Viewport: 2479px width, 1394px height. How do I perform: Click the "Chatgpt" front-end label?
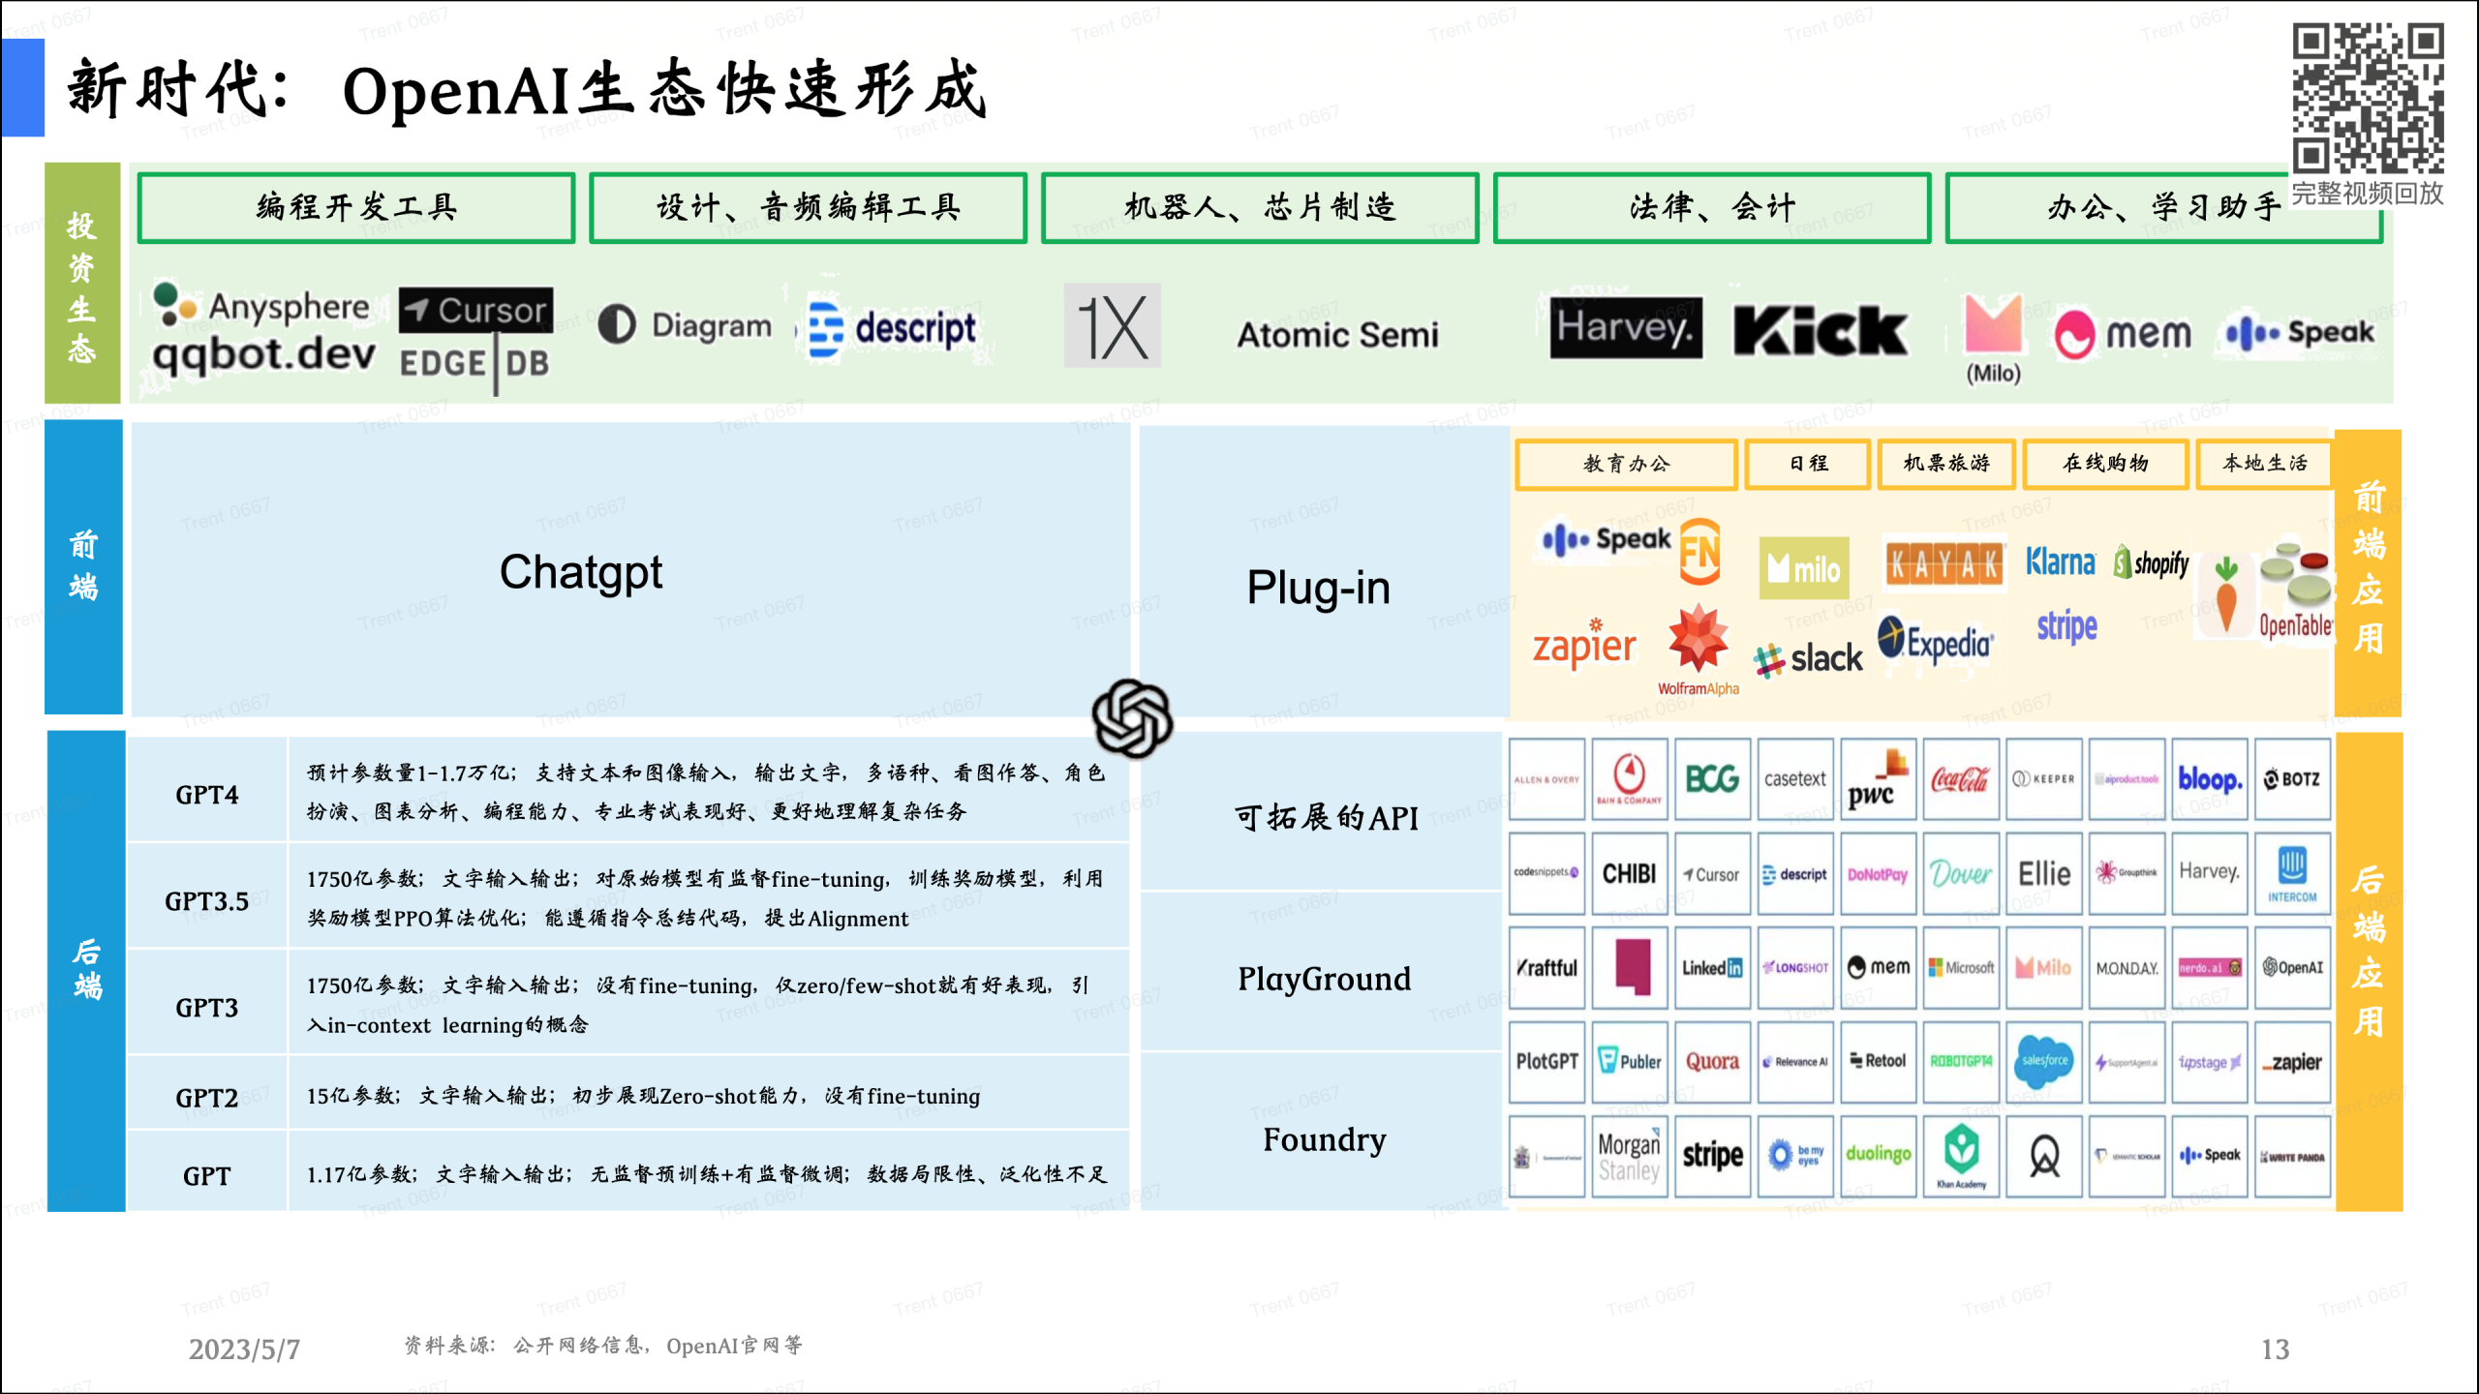(x=581, y=572)
